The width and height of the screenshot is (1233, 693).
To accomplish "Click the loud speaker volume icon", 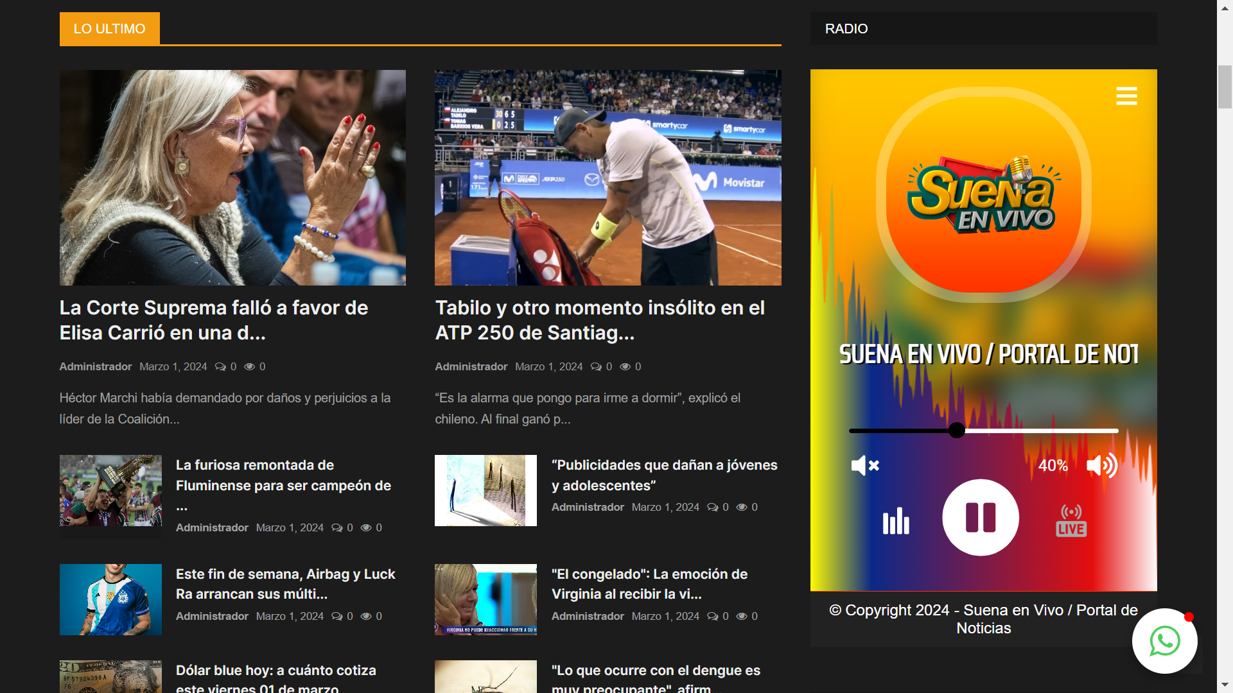I will [x=1102, y=465].
